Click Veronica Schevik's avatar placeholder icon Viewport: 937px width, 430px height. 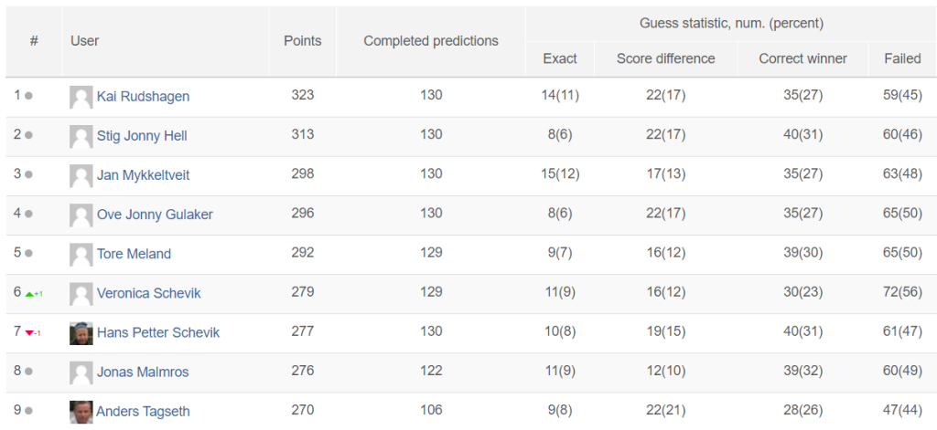pyautogui.click(x=81, y=293)
